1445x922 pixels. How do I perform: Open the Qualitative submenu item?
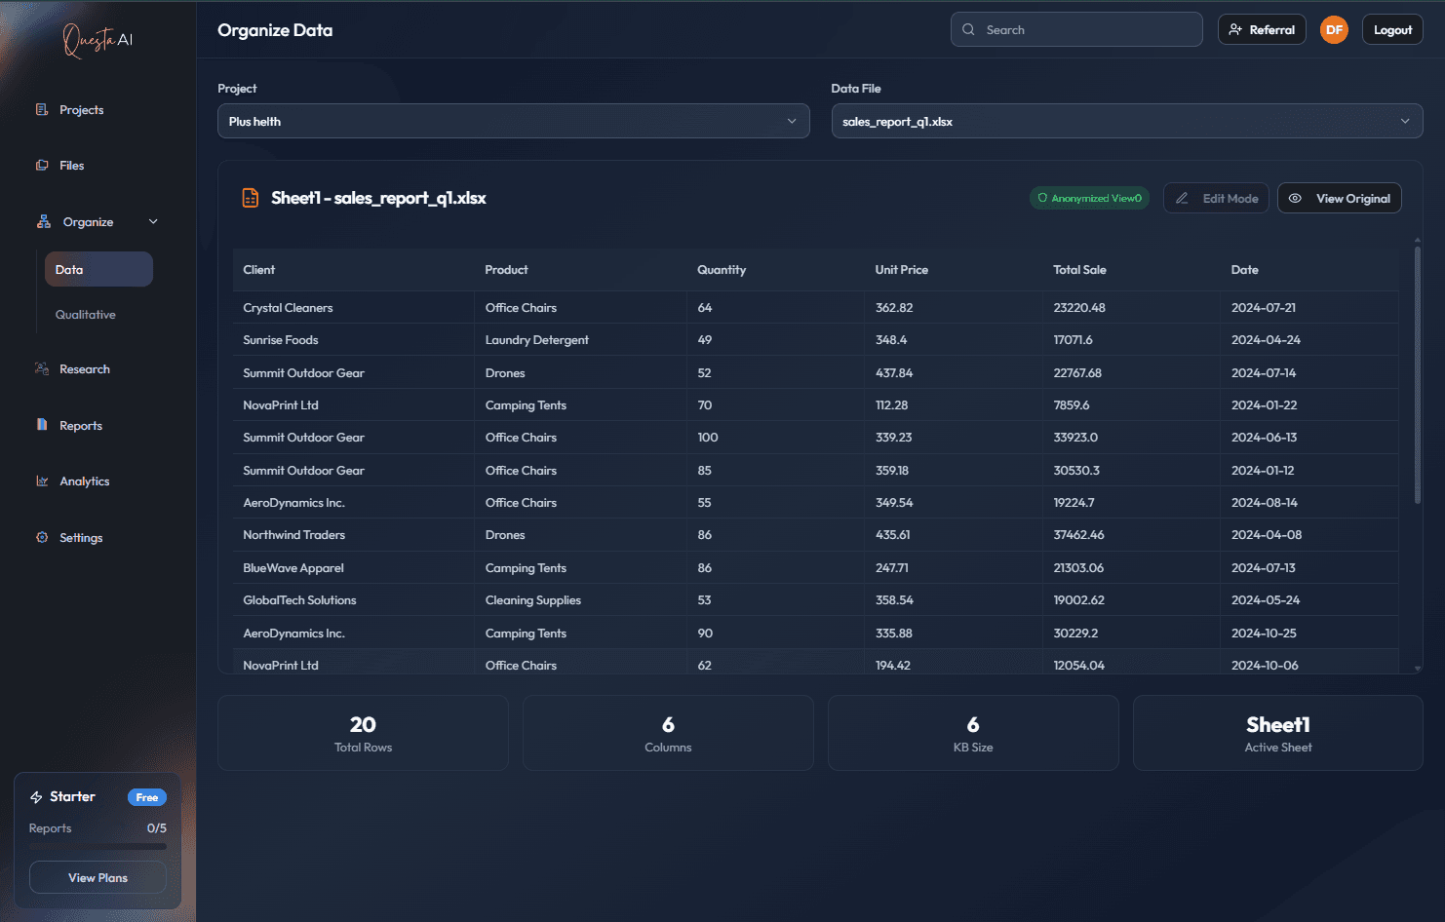pyautogui.click(x=86, y=315)
